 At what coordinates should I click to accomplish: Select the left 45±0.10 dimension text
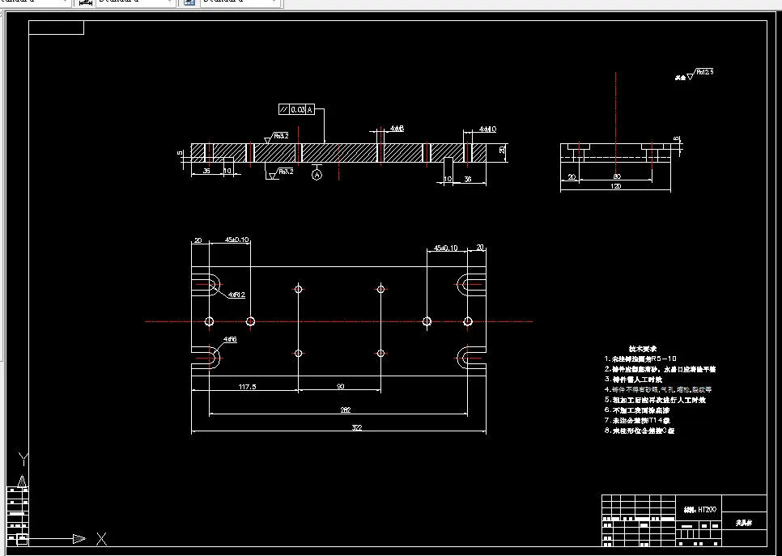[x=237, y=240]
